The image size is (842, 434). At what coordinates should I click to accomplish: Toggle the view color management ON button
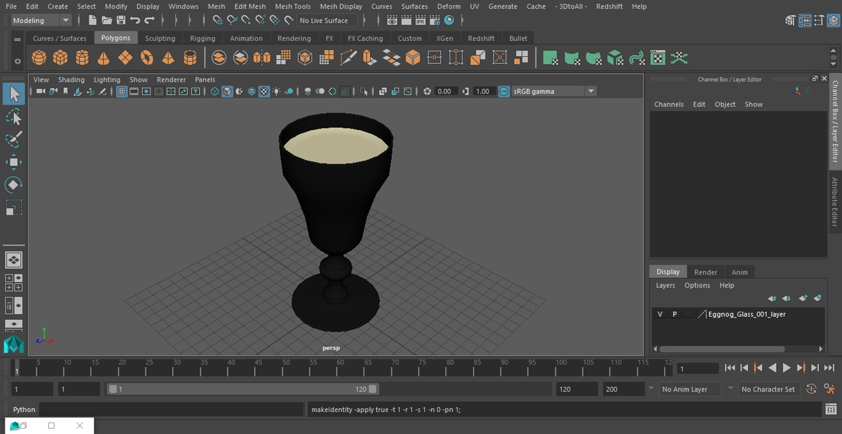pyautogui.click(x=504, y=91)
